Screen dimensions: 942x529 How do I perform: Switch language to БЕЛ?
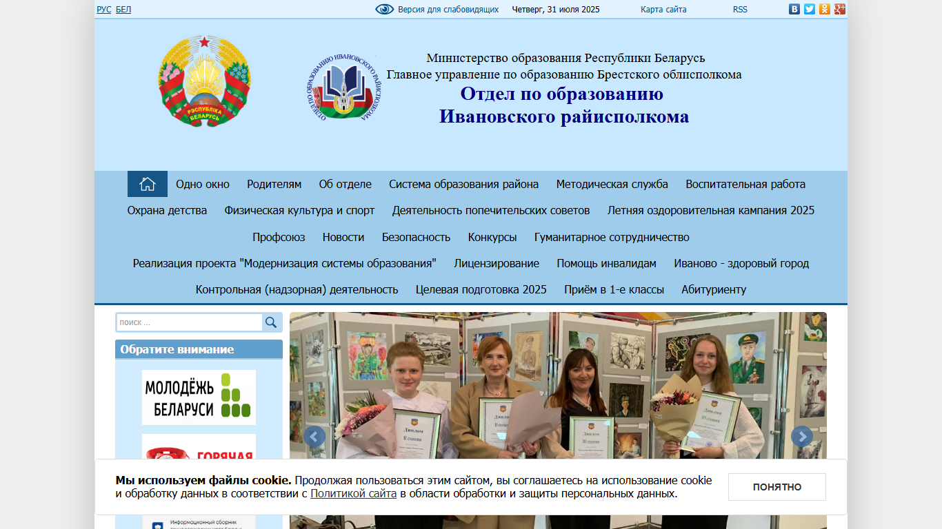(123, 10)
